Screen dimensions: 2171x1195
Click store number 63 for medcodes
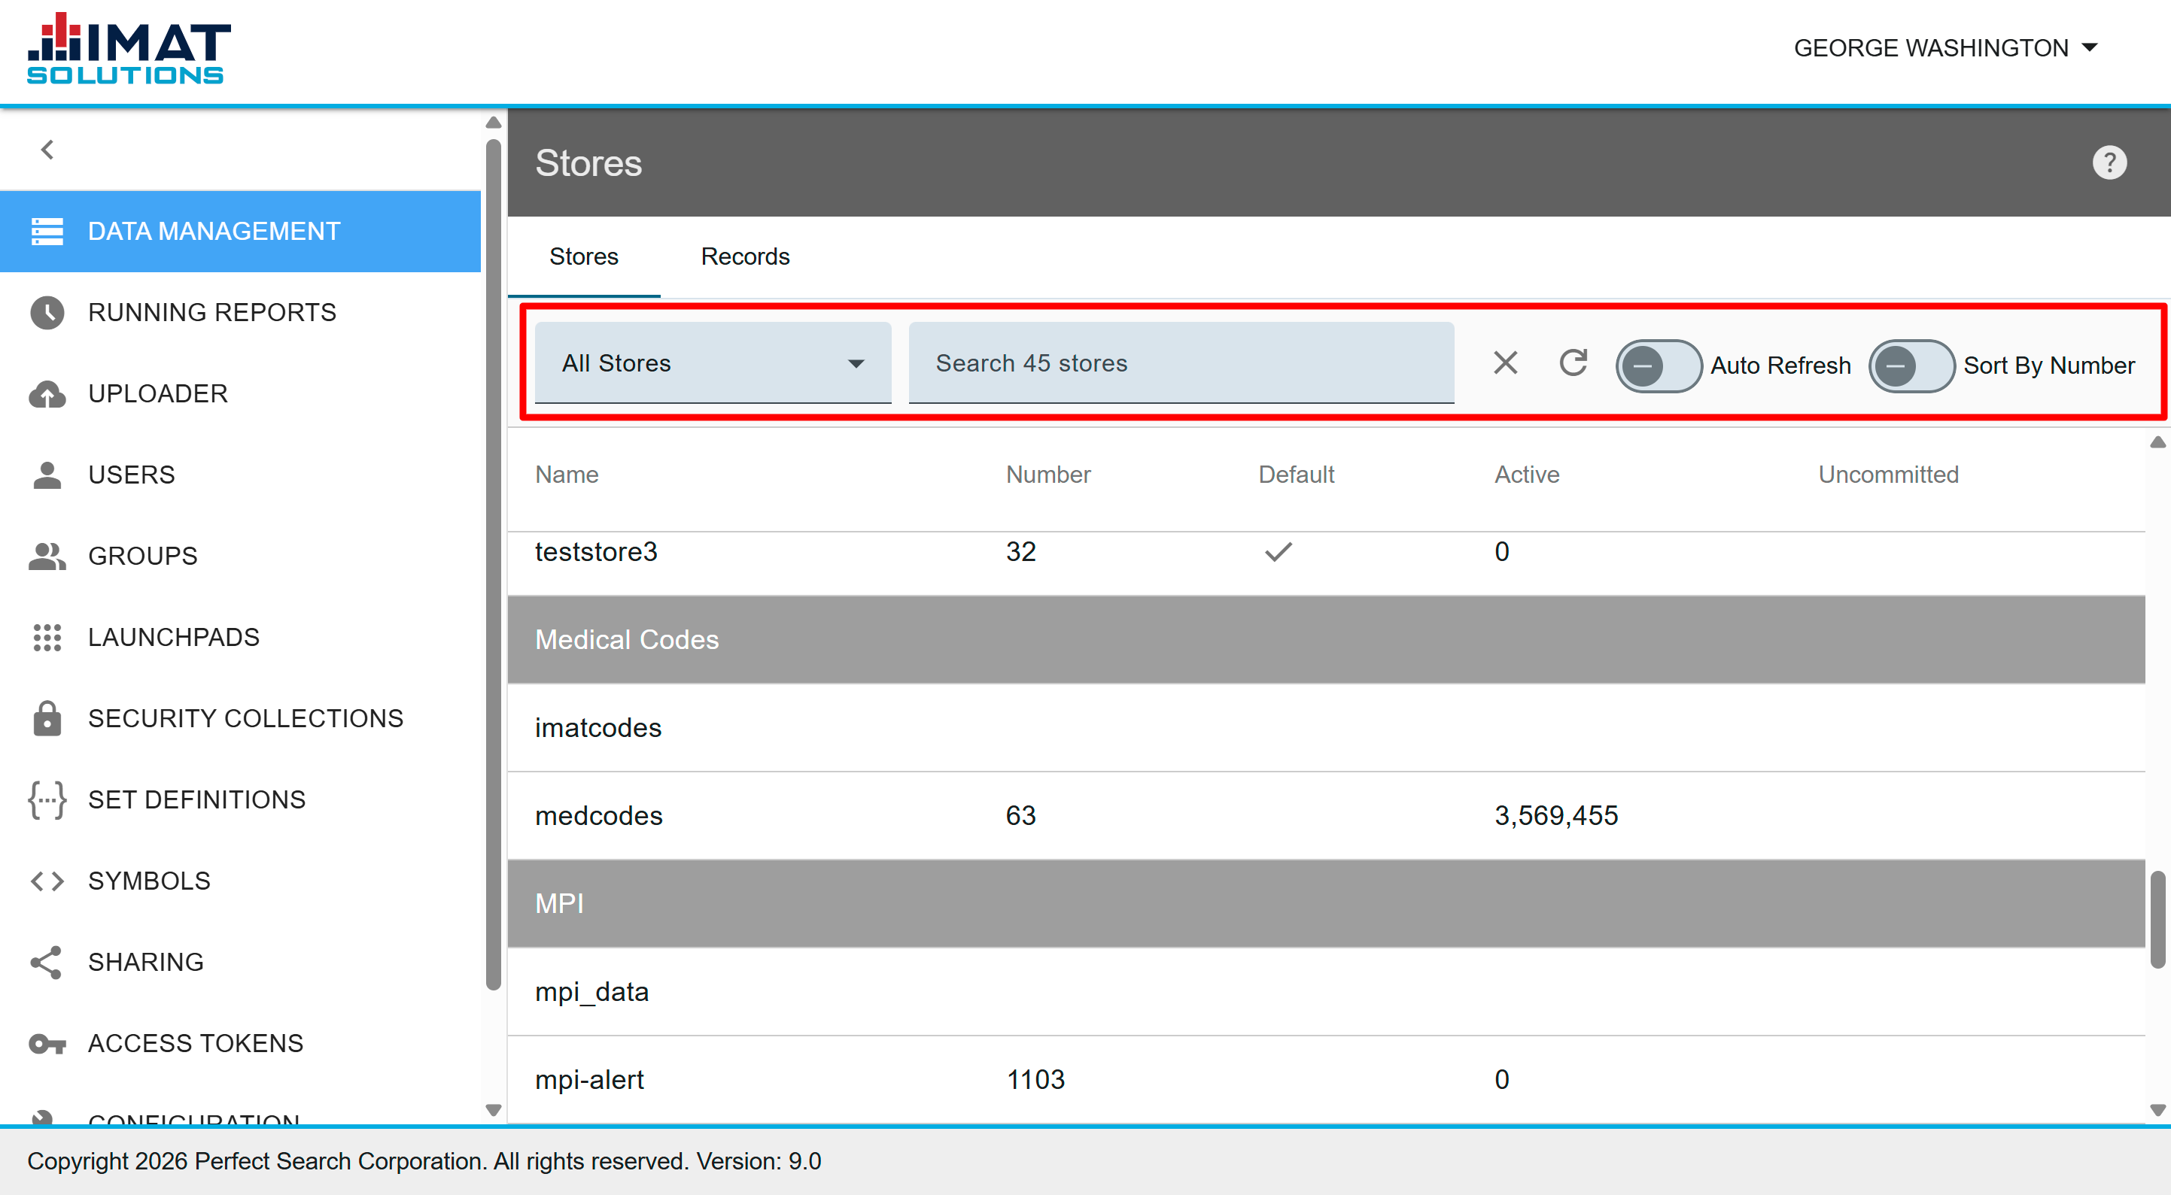pos(1020,816)
